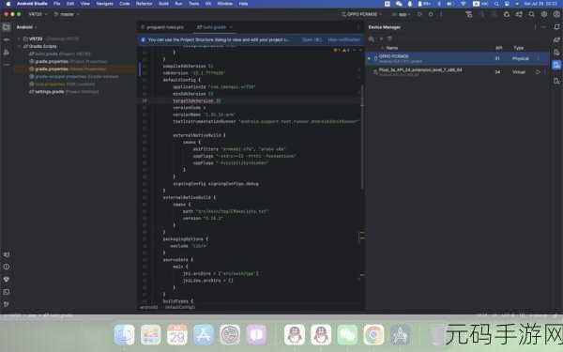
Task: Launch Google Chrome from the Dock
Action: (373, 335)
